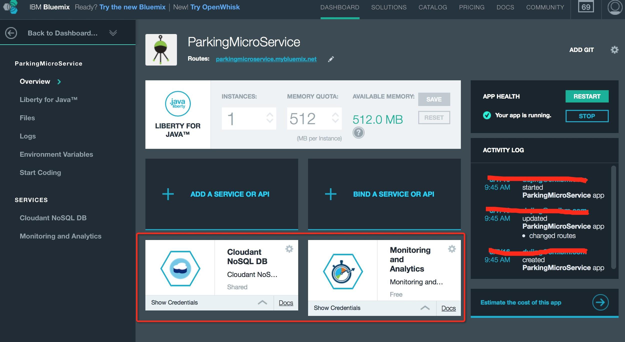
Task: Click the Overview chevron arrow
Action: (x=59, y=81)
